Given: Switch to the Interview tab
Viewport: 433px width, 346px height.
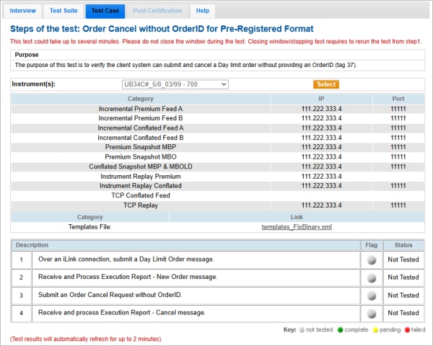Looking at the screenshot, I should coord(23,11).
